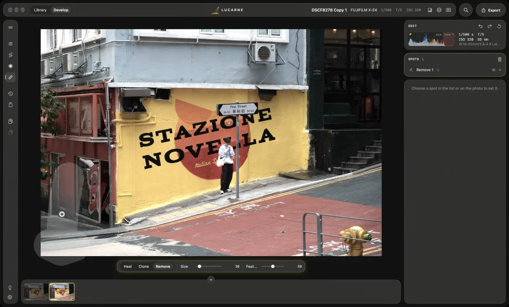Screen dimensions: 509x307
Task: Reset all edits icon
Action: pos(499,26)
